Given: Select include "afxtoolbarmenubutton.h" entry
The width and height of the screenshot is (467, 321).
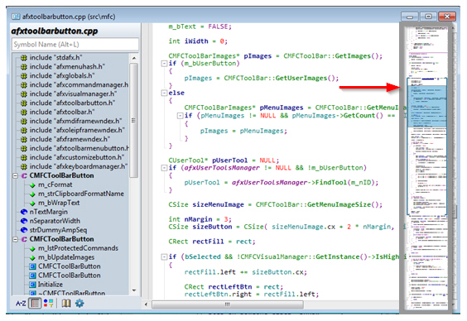Looking at the screenshot, I should (x=79, y=148).
